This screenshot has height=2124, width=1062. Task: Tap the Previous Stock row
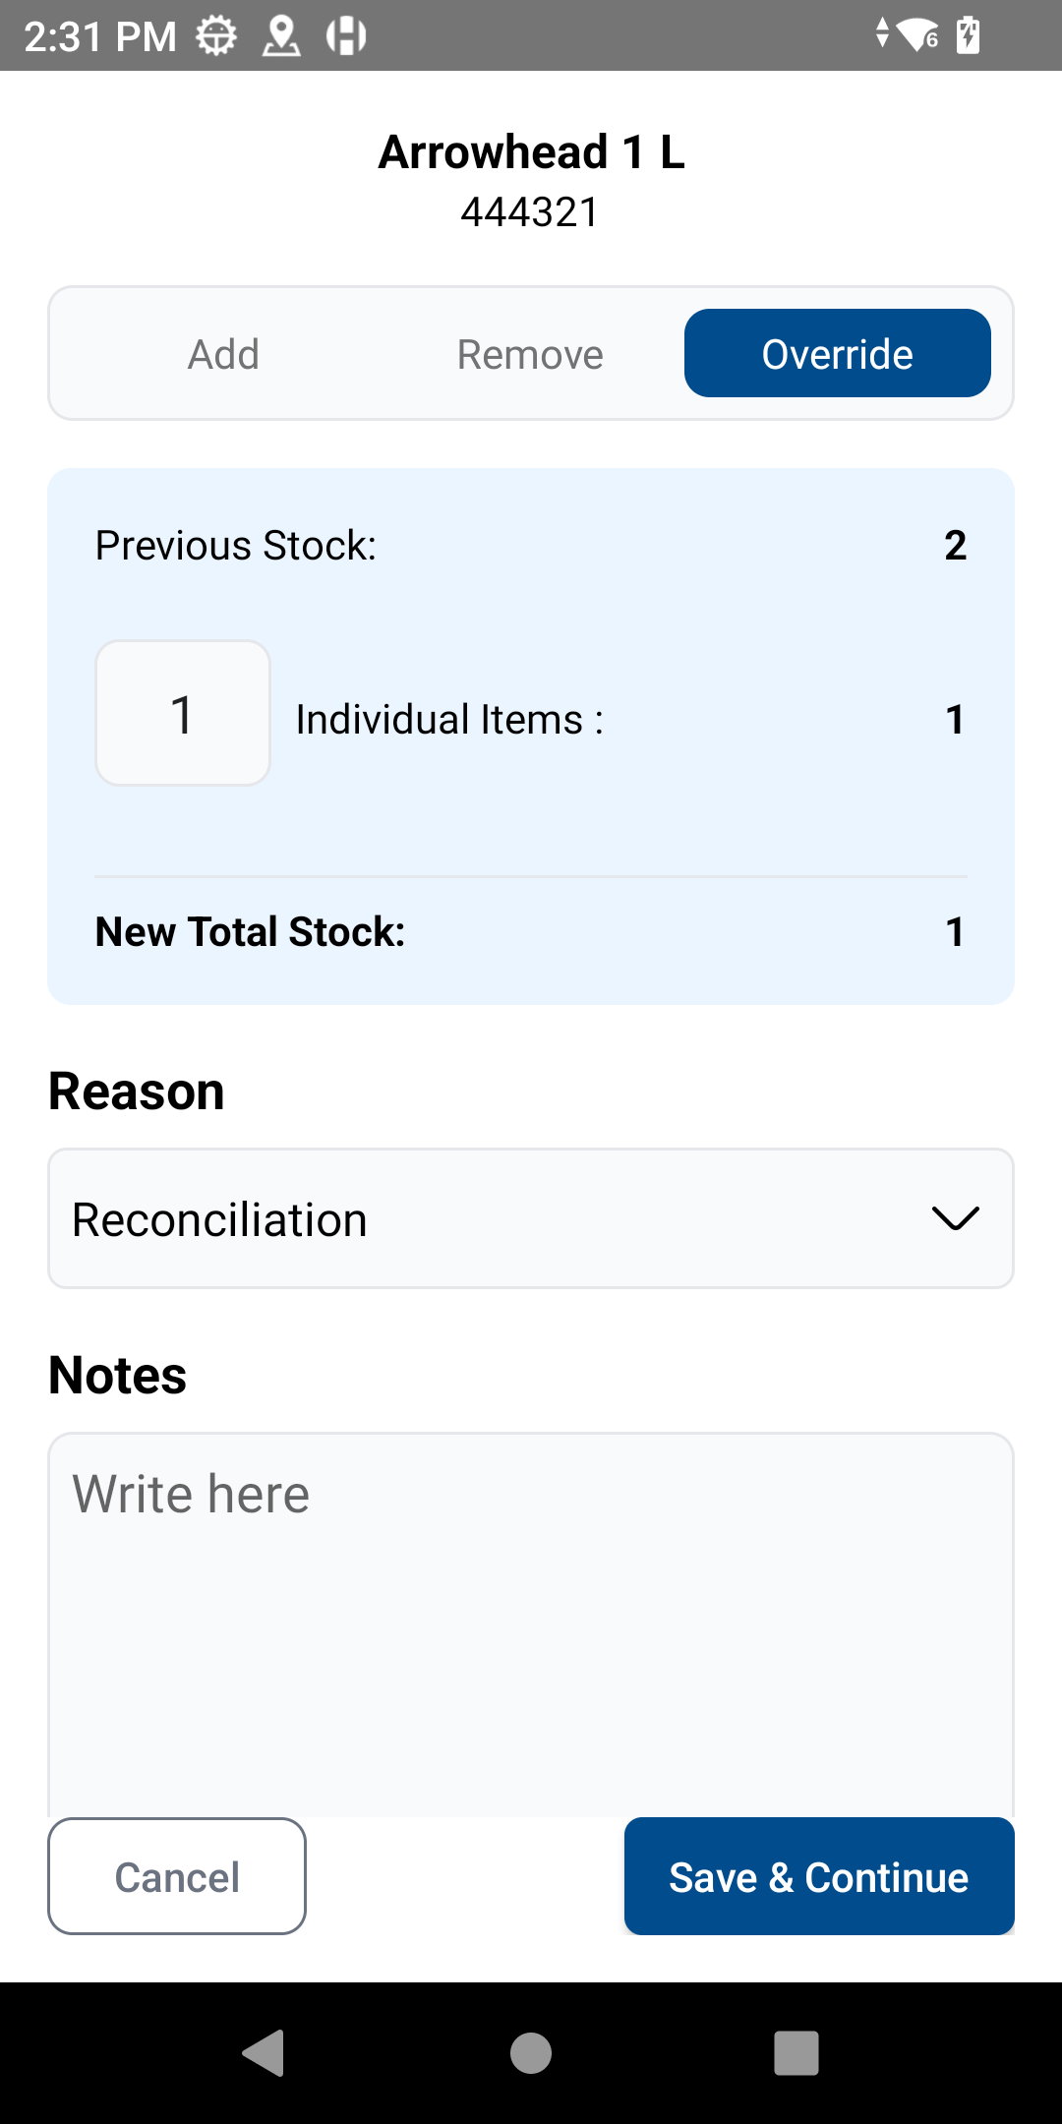pyautogui.click(x=531, y=546)
